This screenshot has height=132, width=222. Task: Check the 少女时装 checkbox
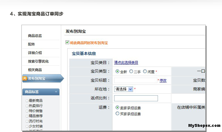click(27, 126)
